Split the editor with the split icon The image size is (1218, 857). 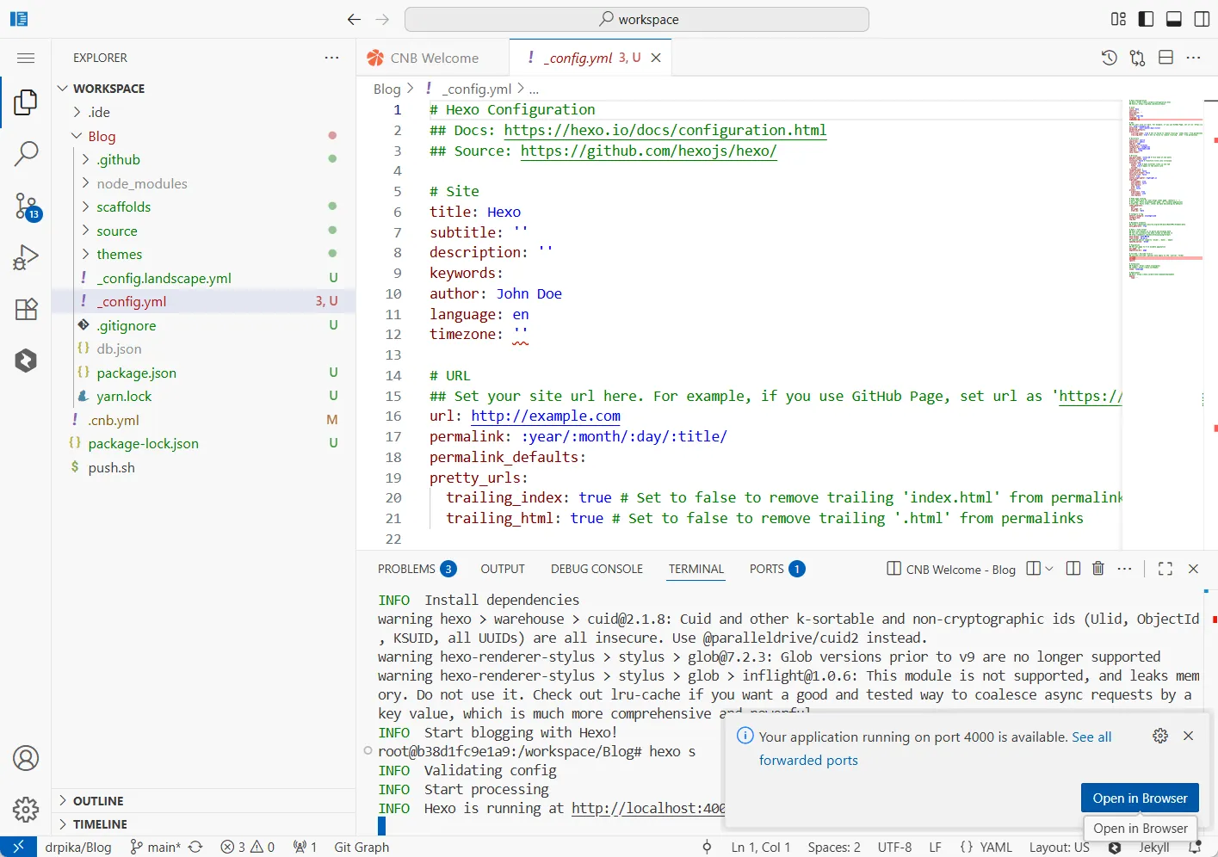[x=1165, y=58]
